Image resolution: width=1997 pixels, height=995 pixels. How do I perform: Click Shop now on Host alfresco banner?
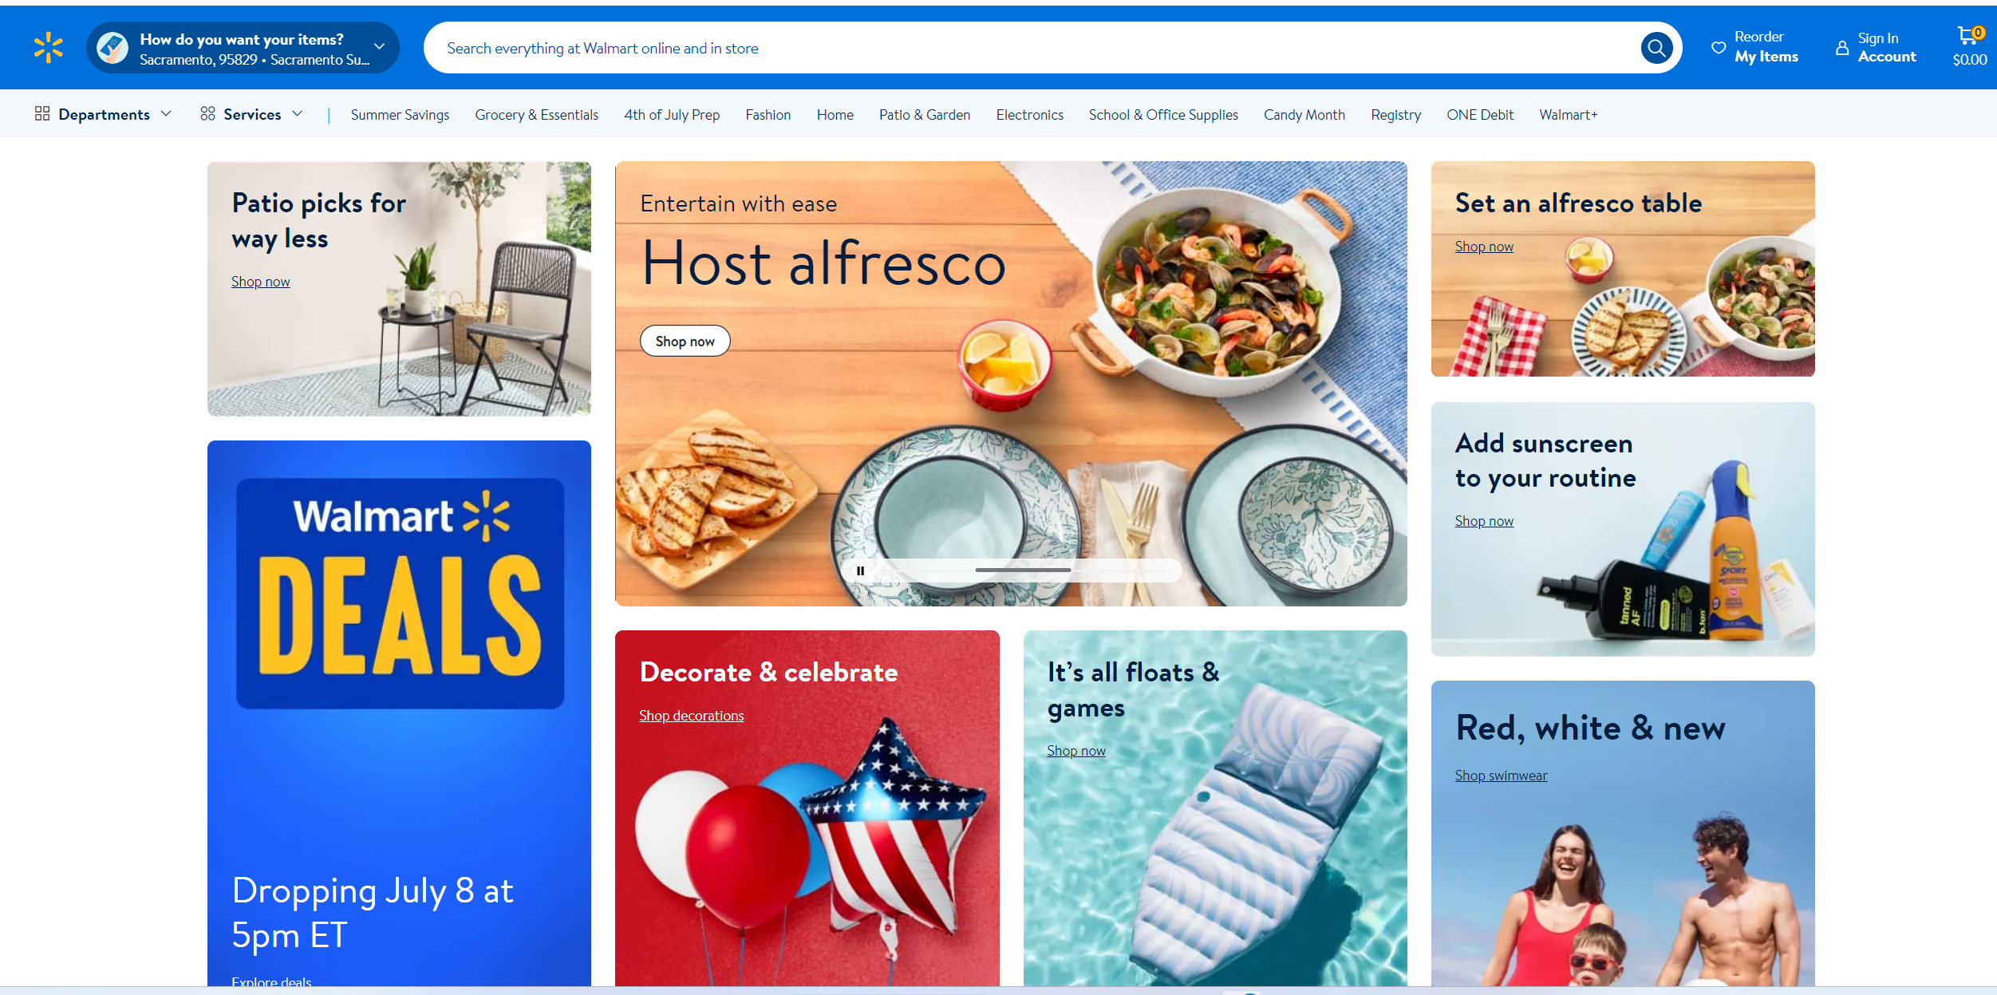point(685,342)
